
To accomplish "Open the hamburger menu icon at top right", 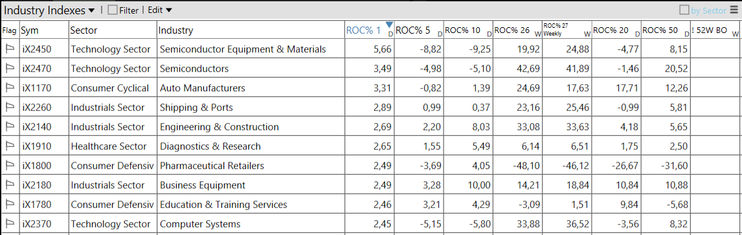I will click(734, 10).
